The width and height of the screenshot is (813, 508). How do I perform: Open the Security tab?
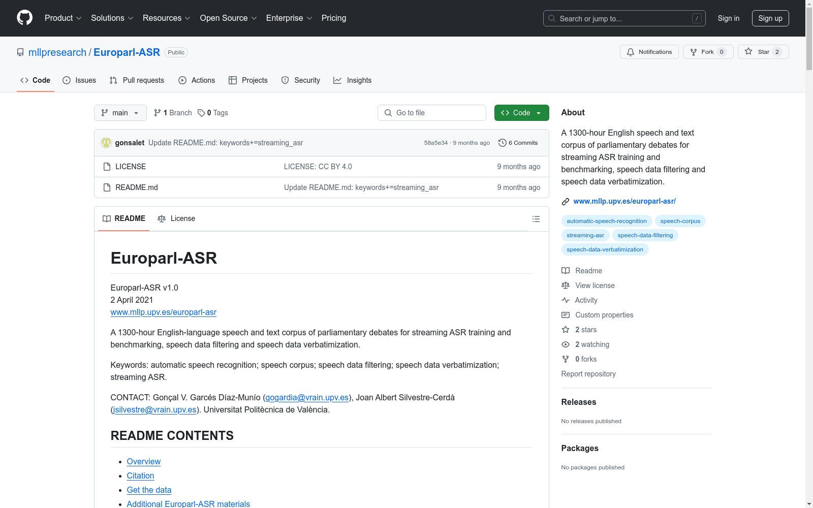click(301, 80)
